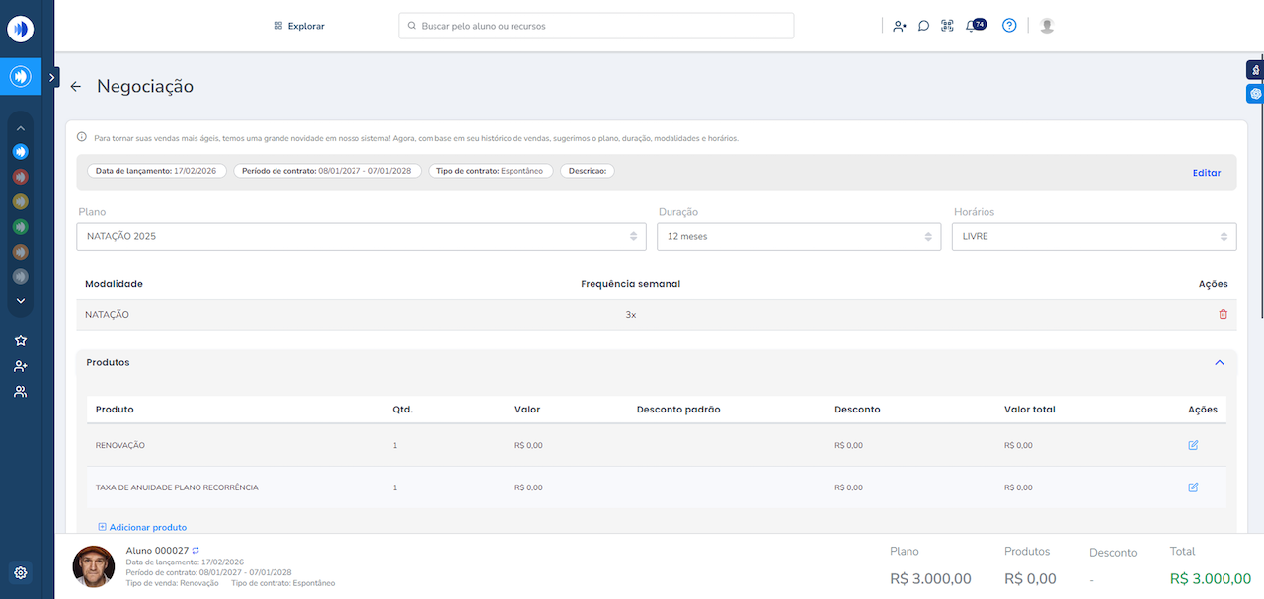Viewport: 1264px width, 599px height.
Task: Open settings gear in the sidebar
Action: pyautogui.click(x=21, y=572)
